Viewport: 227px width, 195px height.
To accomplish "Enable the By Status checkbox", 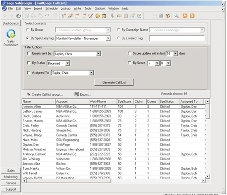I will (29, 63).
